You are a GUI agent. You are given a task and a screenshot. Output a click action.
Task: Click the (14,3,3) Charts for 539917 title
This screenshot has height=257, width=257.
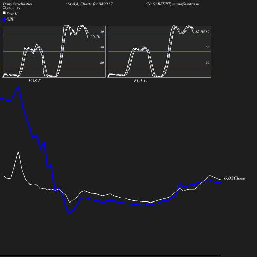coord(89,4)
